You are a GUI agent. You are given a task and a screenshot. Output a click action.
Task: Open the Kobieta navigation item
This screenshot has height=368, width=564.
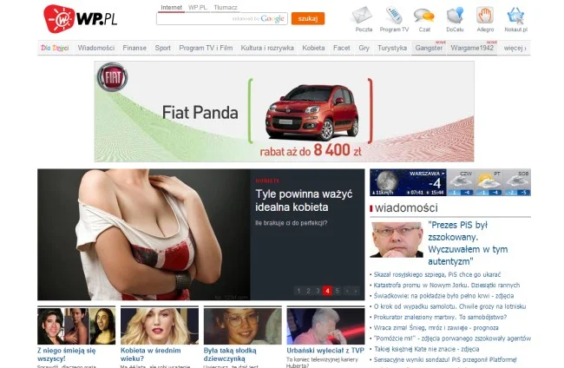(313, 48)
